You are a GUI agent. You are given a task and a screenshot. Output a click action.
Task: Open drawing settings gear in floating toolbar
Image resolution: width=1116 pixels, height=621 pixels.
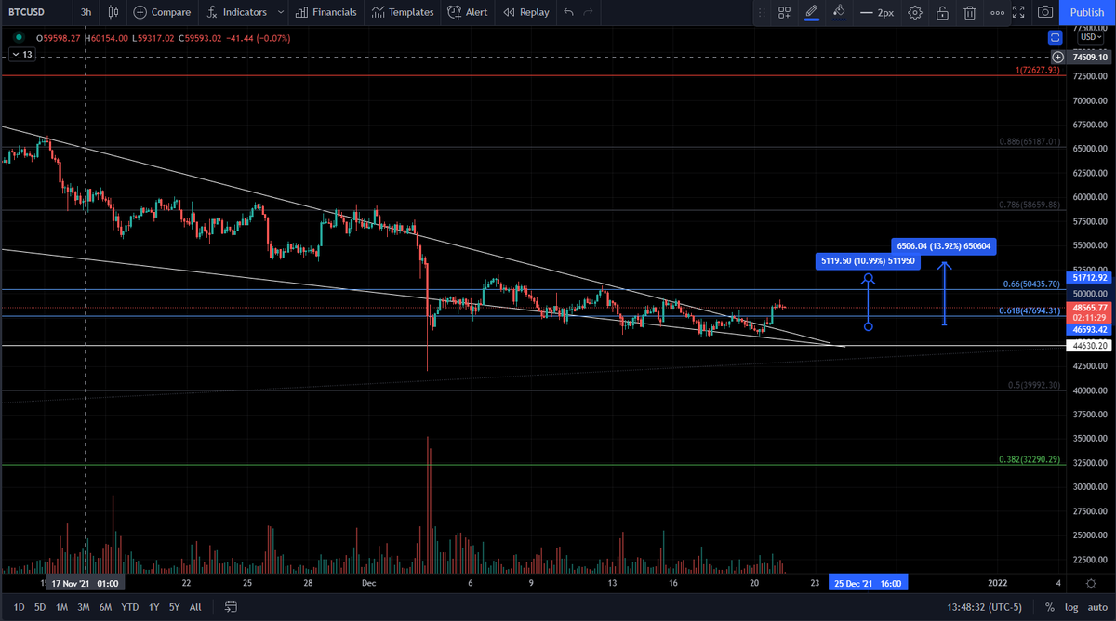[x=915, y=13]
